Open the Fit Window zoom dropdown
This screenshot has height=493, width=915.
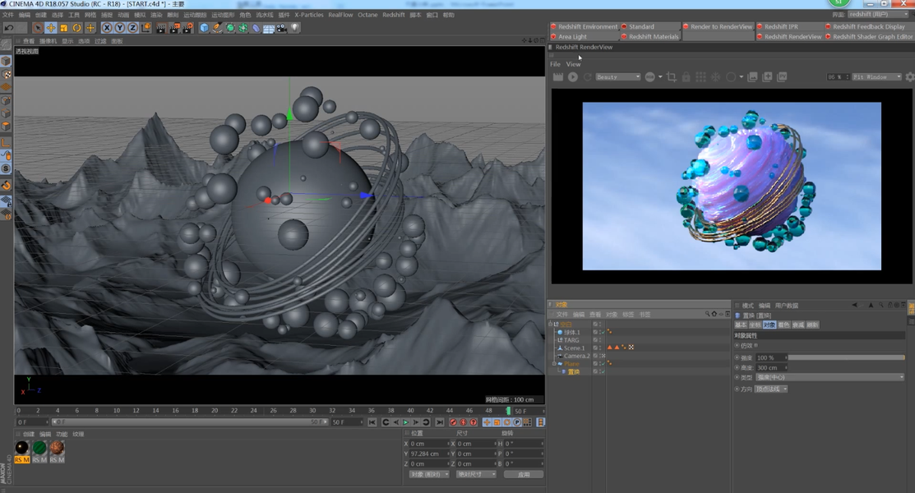[876, 77]
